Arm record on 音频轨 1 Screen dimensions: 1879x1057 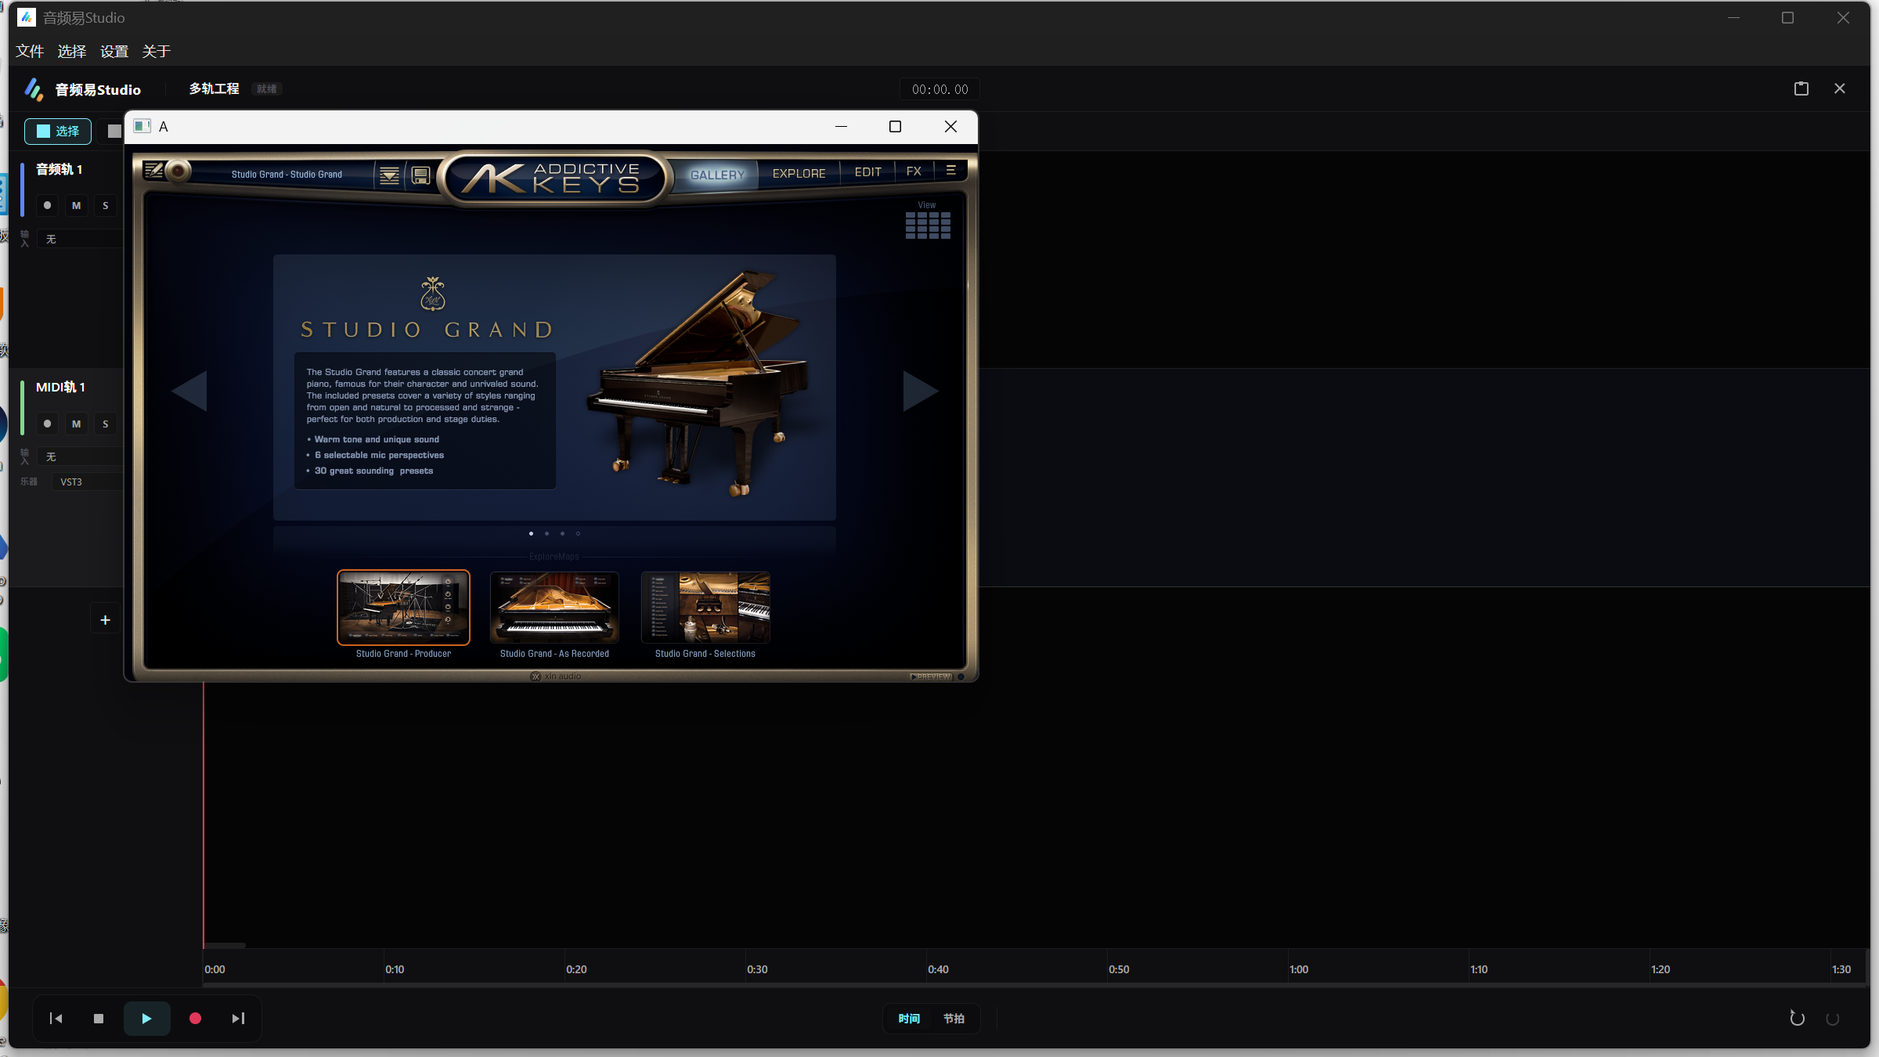pos(47,205)
